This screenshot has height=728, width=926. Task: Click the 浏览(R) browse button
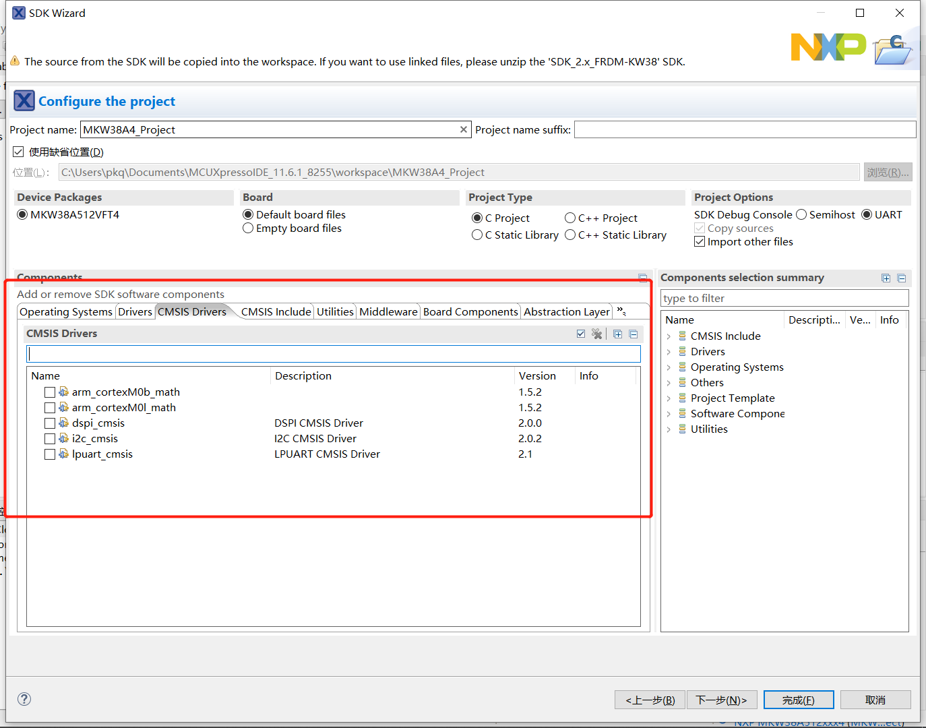click(x=888, y=172)
